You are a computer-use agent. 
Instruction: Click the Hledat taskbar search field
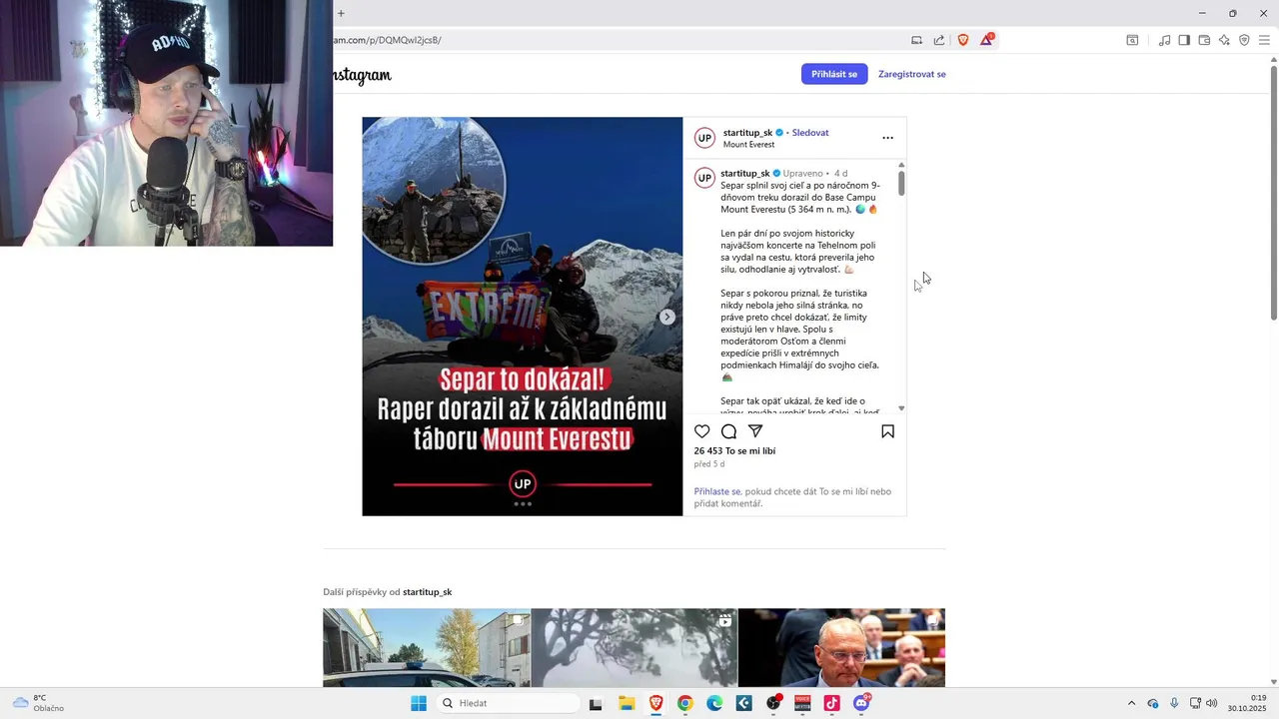(x=508, y=703)
